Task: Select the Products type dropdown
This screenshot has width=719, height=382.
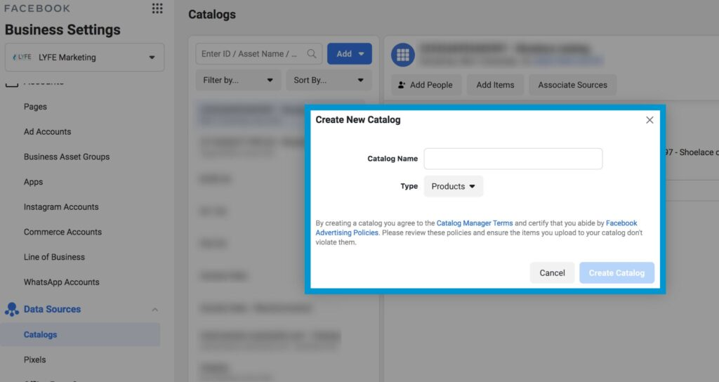Action: [x=453, y=186]
